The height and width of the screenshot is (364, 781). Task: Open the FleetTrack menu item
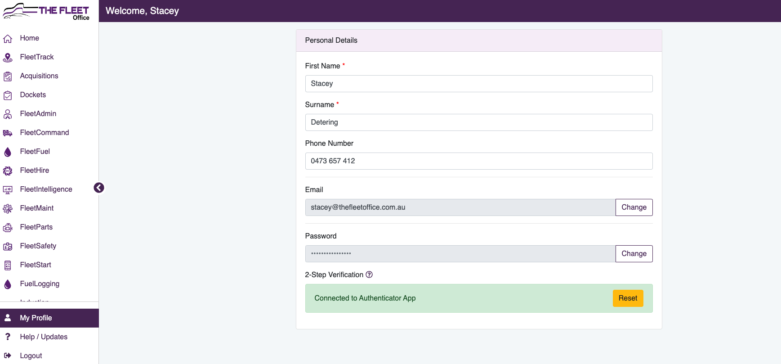click(37, 57)
